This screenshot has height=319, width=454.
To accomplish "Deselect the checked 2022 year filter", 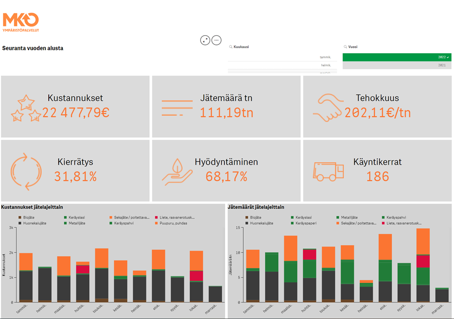I will click(x=397, y=57).
